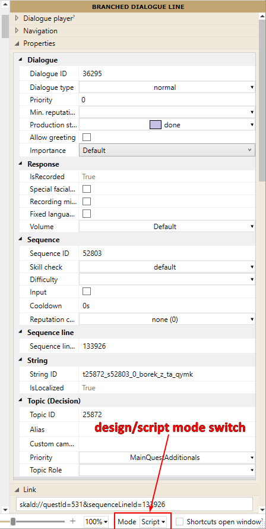
Task: Expand the Navigation section
Action: point(17,31)
